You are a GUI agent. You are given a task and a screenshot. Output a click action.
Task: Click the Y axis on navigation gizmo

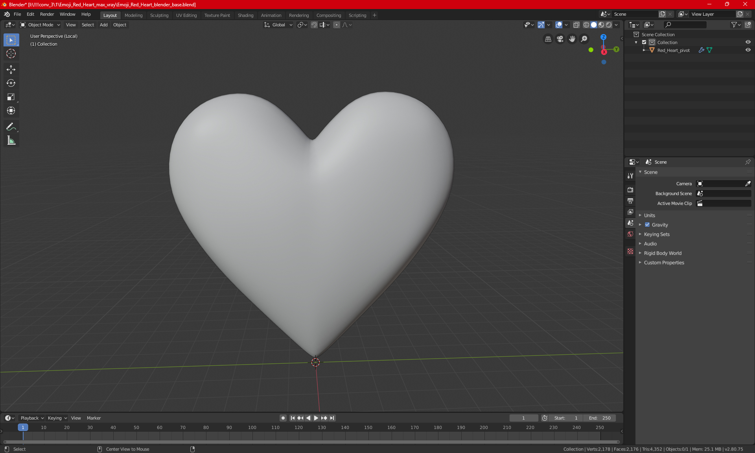pos(616,50)
